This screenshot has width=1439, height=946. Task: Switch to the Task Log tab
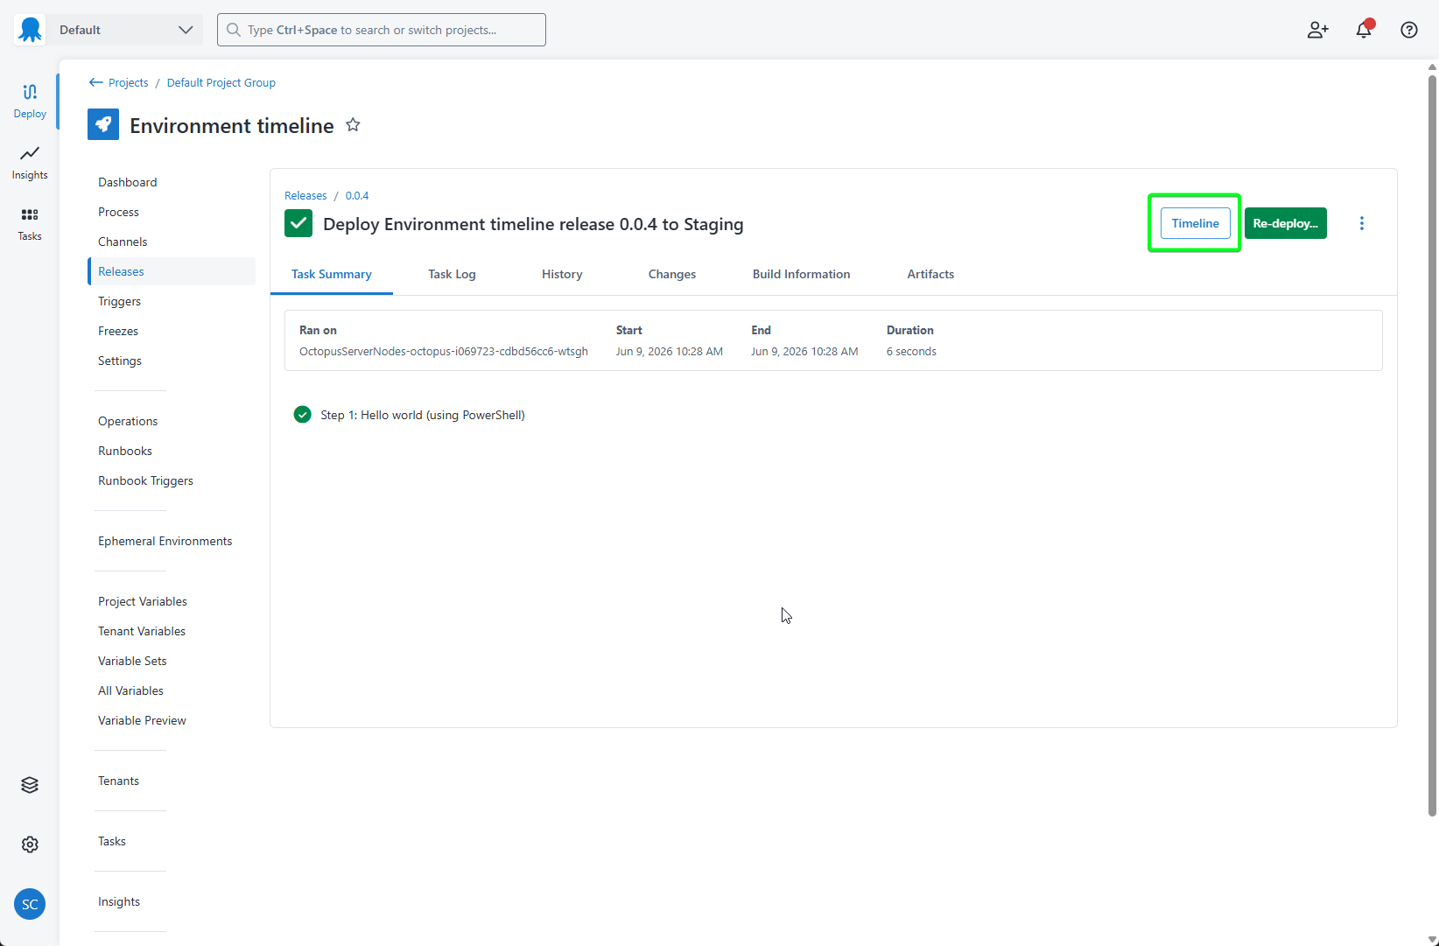pos(452,274)
